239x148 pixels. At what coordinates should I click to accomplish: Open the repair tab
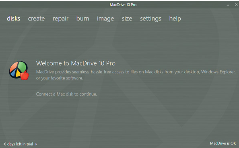coord(60,19)
